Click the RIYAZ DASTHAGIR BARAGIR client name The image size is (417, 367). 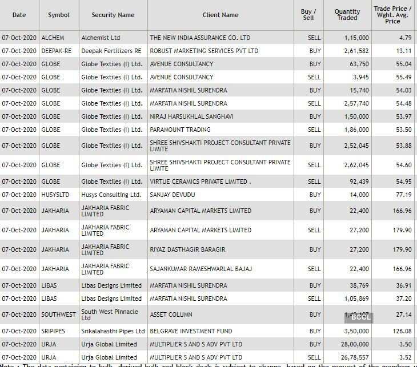[187, 249]
